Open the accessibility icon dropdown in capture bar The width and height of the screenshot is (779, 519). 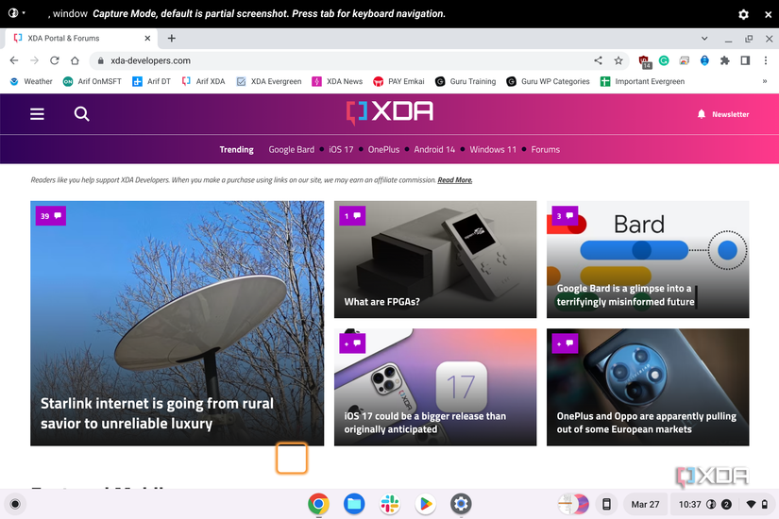[16, 13]
